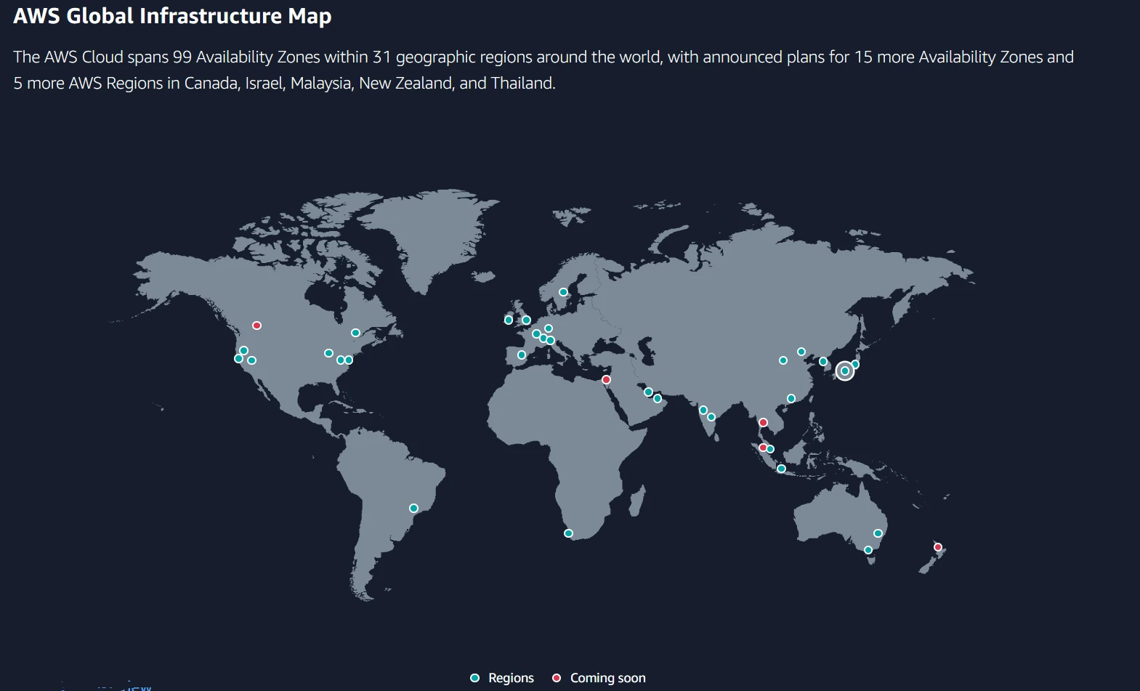Image resolution: width=1140 pixels, height=691 pixels.
Task: Click the Tokyo region marker in eastern Japan
Action: pos(855,365)
